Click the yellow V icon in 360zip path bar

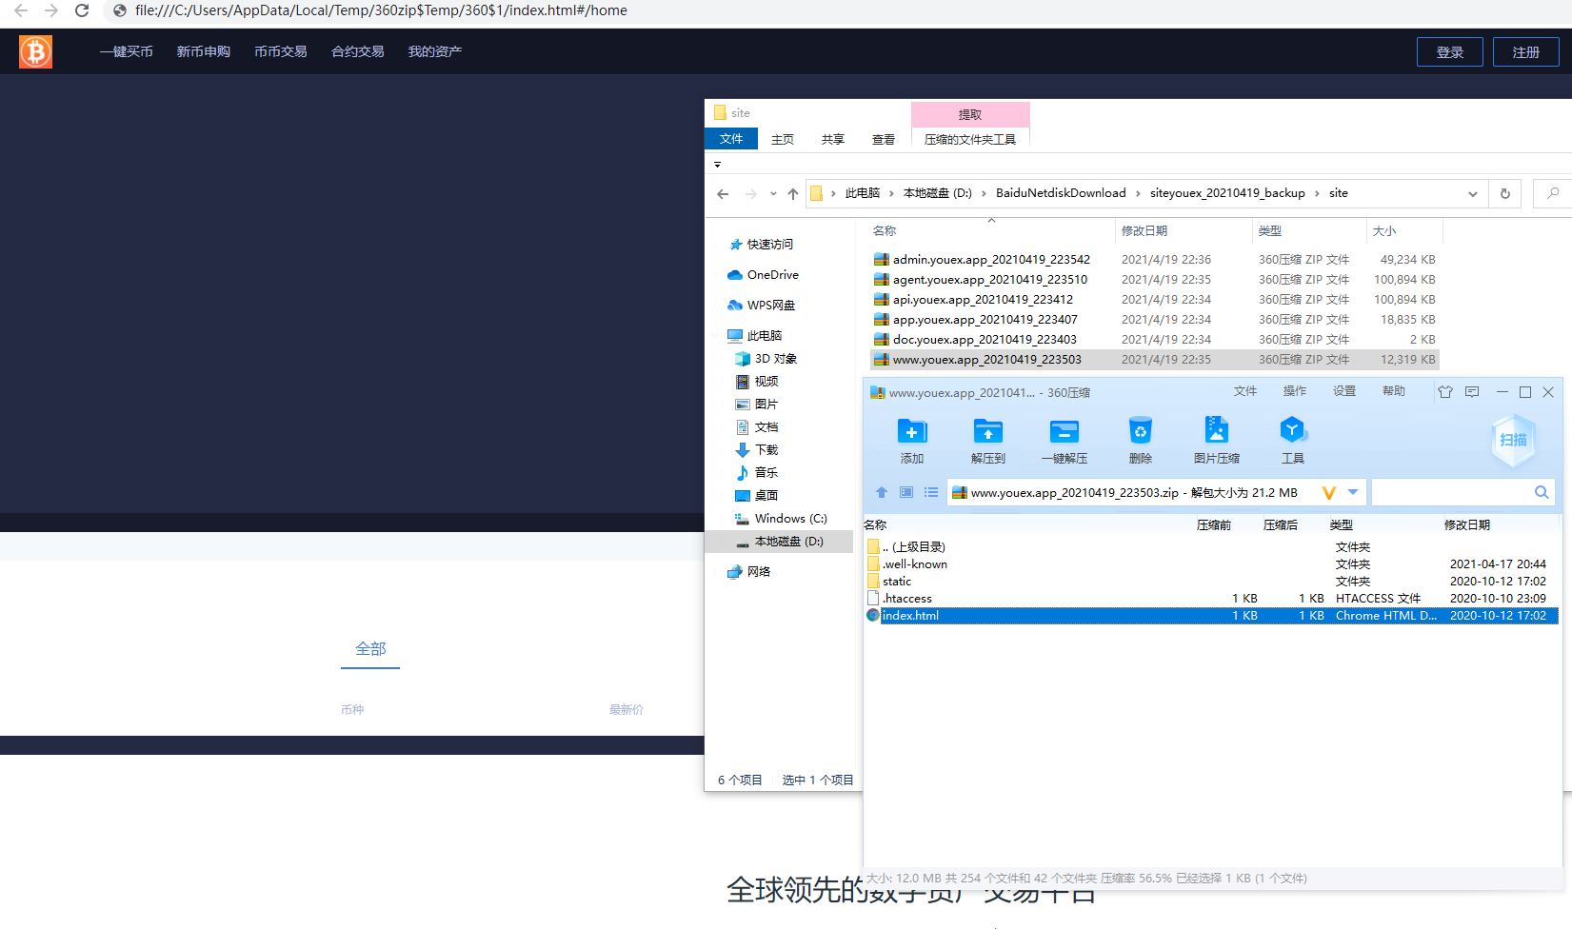click(x=1329, y=492)
